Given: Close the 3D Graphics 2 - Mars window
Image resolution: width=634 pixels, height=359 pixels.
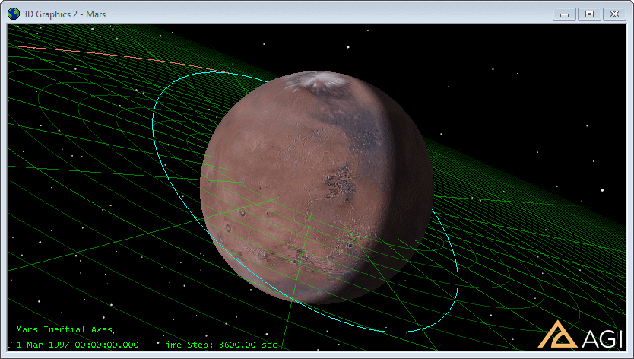Looking at the screenshot, I should 613,14.
